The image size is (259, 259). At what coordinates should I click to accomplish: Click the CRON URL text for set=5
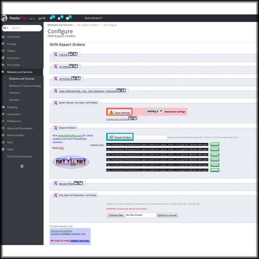[x=157, y=165]
